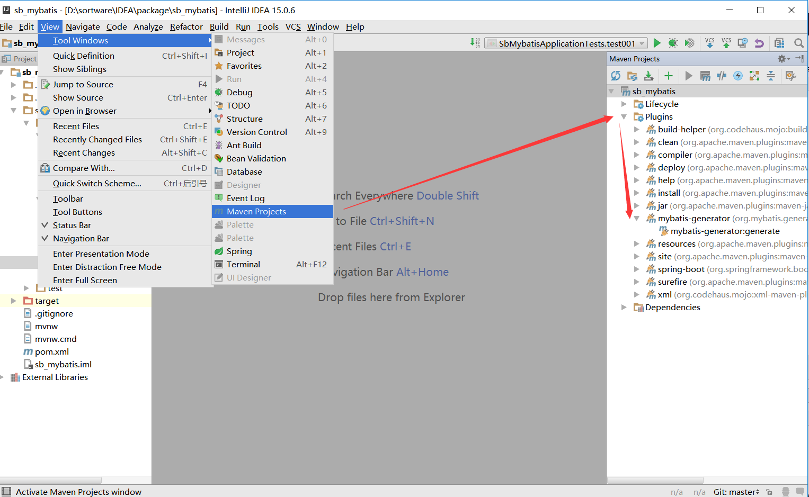Reimport all Maven projects
Viewport: 809px width, 497px height.
pos(616,76)
